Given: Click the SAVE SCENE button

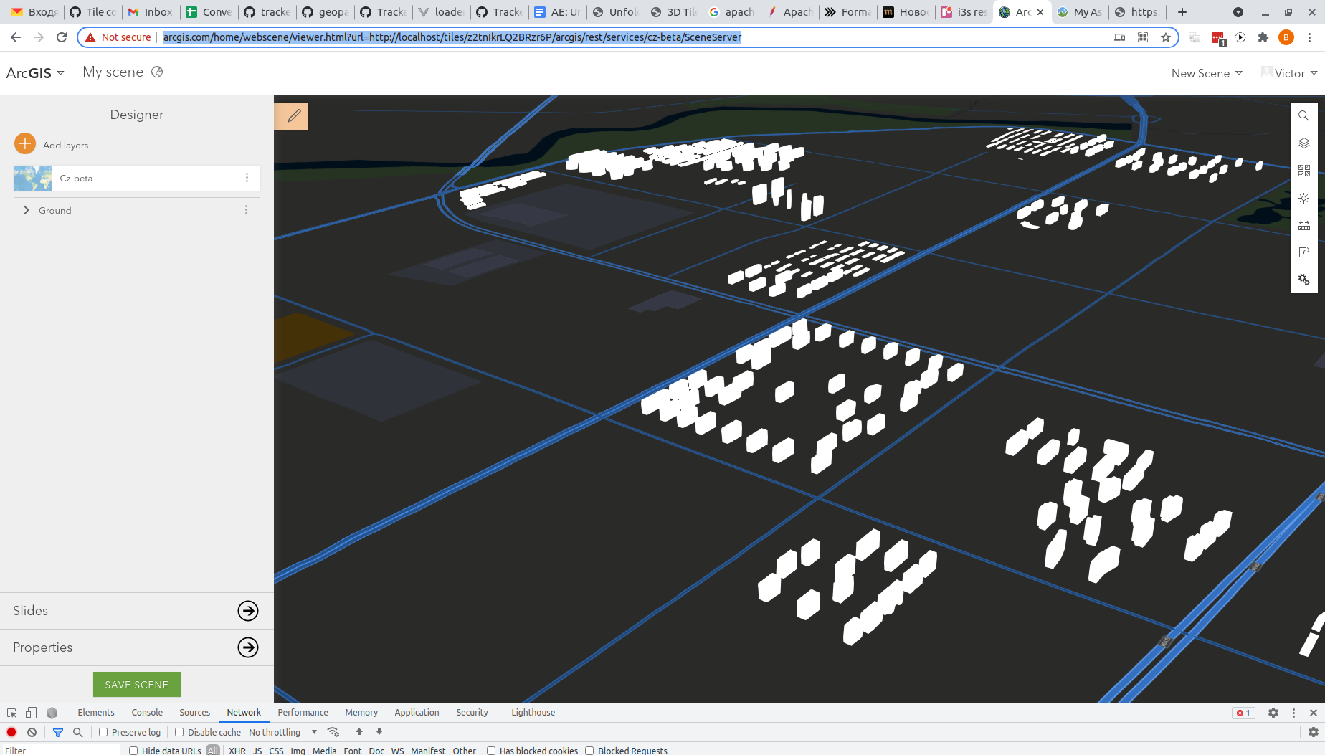Looking at the screenshot, I should (136, 684).
